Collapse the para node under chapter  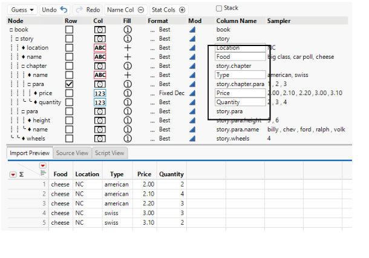pos(29,84)
